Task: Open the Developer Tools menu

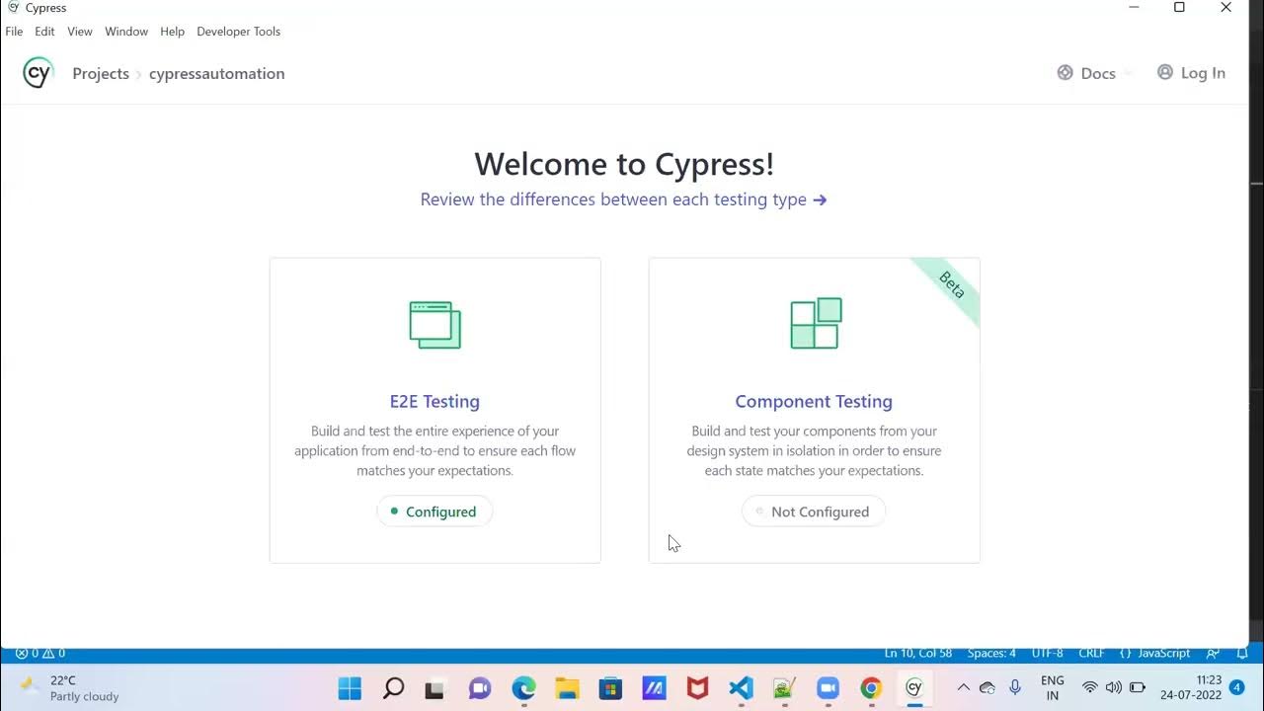Action: 238,32
